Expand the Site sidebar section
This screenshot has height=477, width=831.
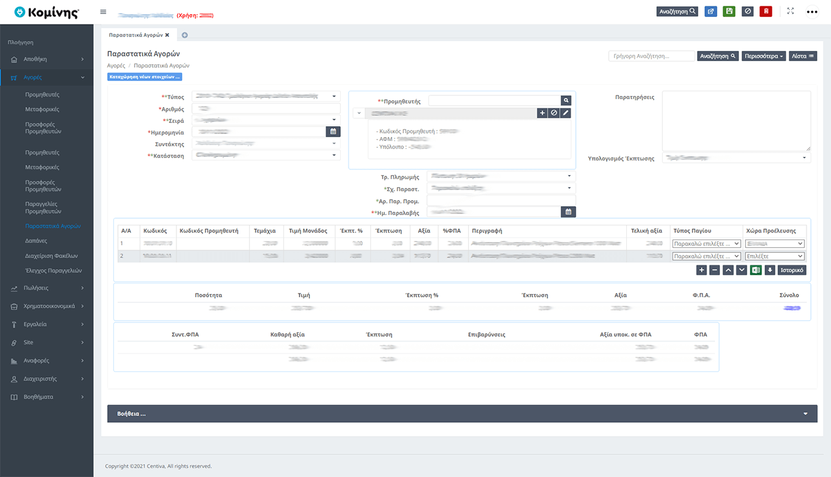[46, 342]
